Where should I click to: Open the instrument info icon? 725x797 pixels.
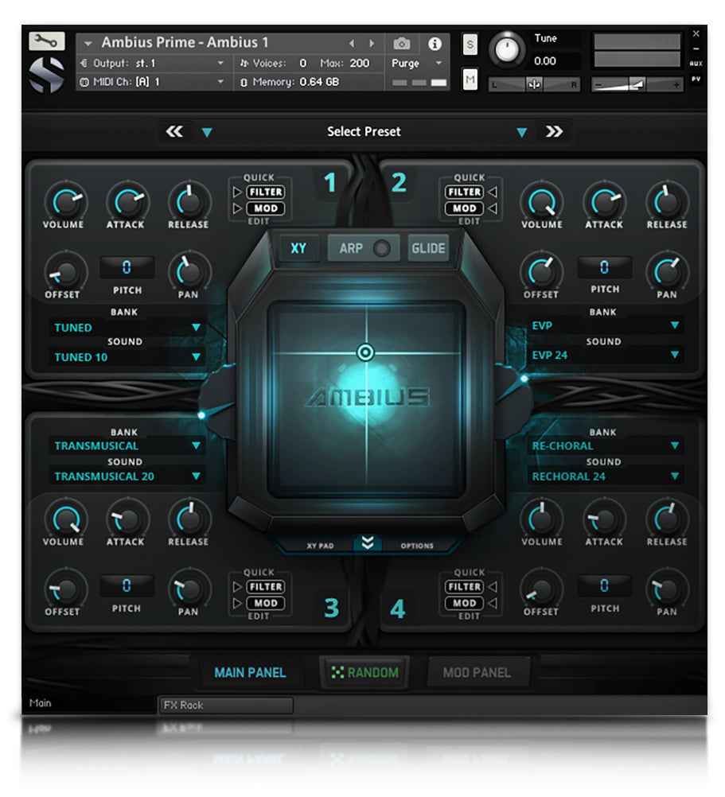pyautogui.click(x=435, y=45)
